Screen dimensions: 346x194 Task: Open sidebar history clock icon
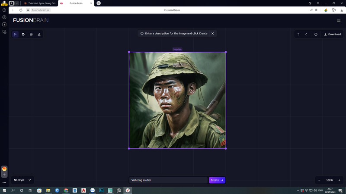click(x=4, y=10)
